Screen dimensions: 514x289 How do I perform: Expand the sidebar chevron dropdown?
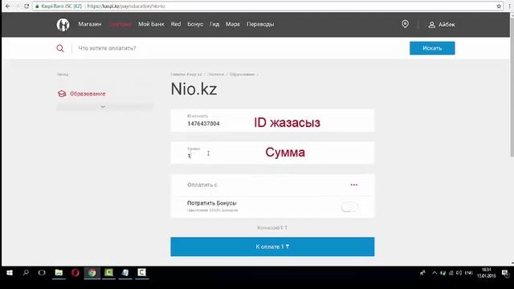click(x=103, y=107)
